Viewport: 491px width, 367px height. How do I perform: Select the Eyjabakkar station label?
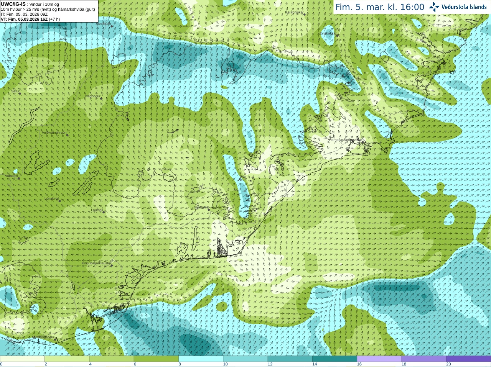328,33
